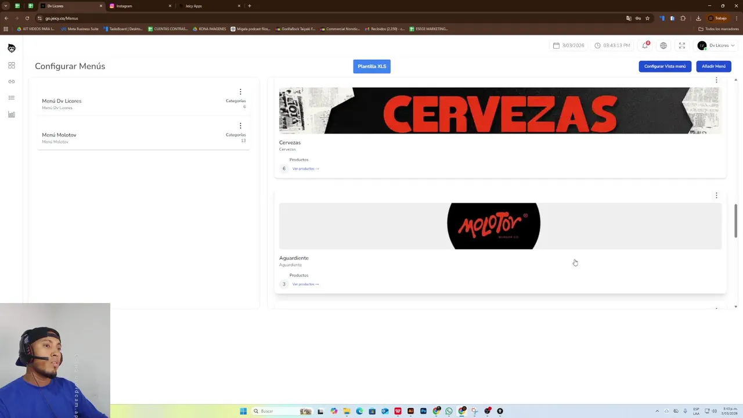The width and height of the screenshot is (743, 418).
Task: Open browser downloads icon
Action: [x=698, y=18]
